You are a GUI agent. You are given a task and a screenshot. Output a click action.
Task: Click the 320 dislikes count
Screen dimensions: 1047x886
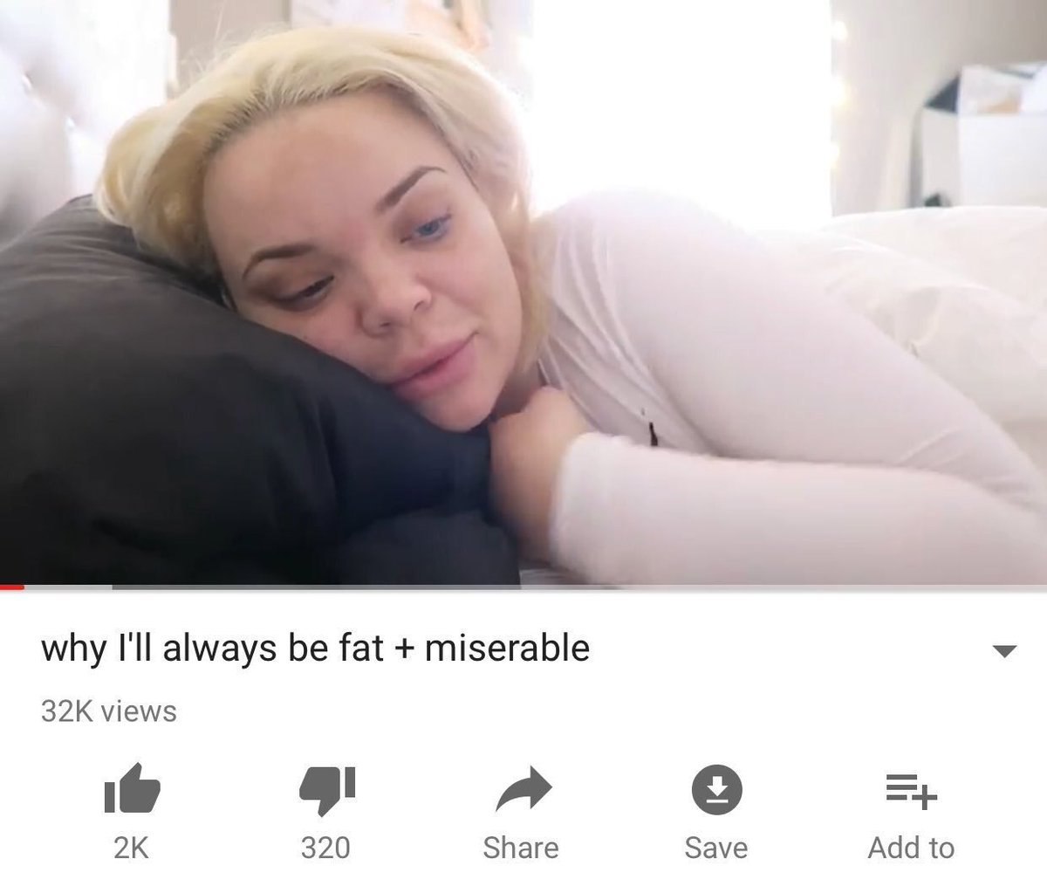325,848
